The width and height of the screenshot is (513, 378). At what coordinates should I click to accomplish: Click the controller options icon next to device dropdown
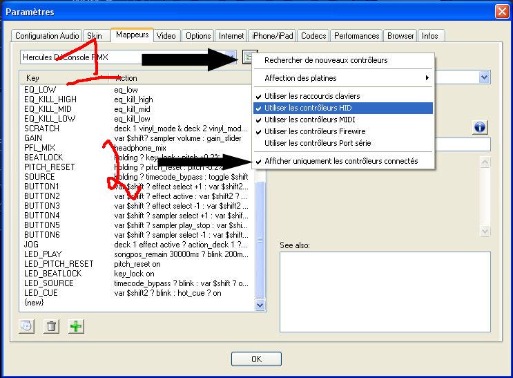pyautogui.click(x=249, y=57)
